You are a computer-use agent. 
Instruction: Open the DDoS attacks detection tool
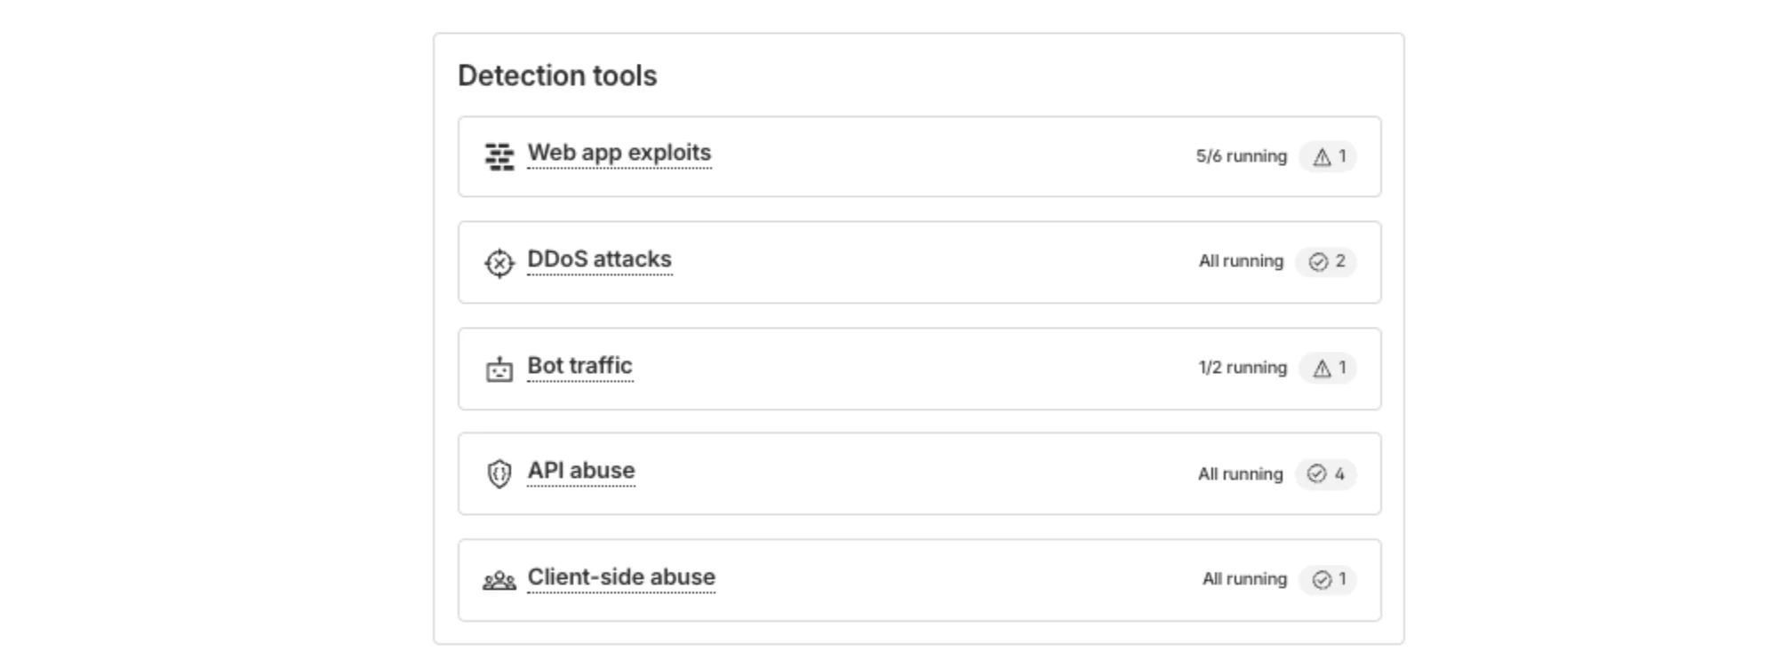pyautogui.click(x=599, y=259)
